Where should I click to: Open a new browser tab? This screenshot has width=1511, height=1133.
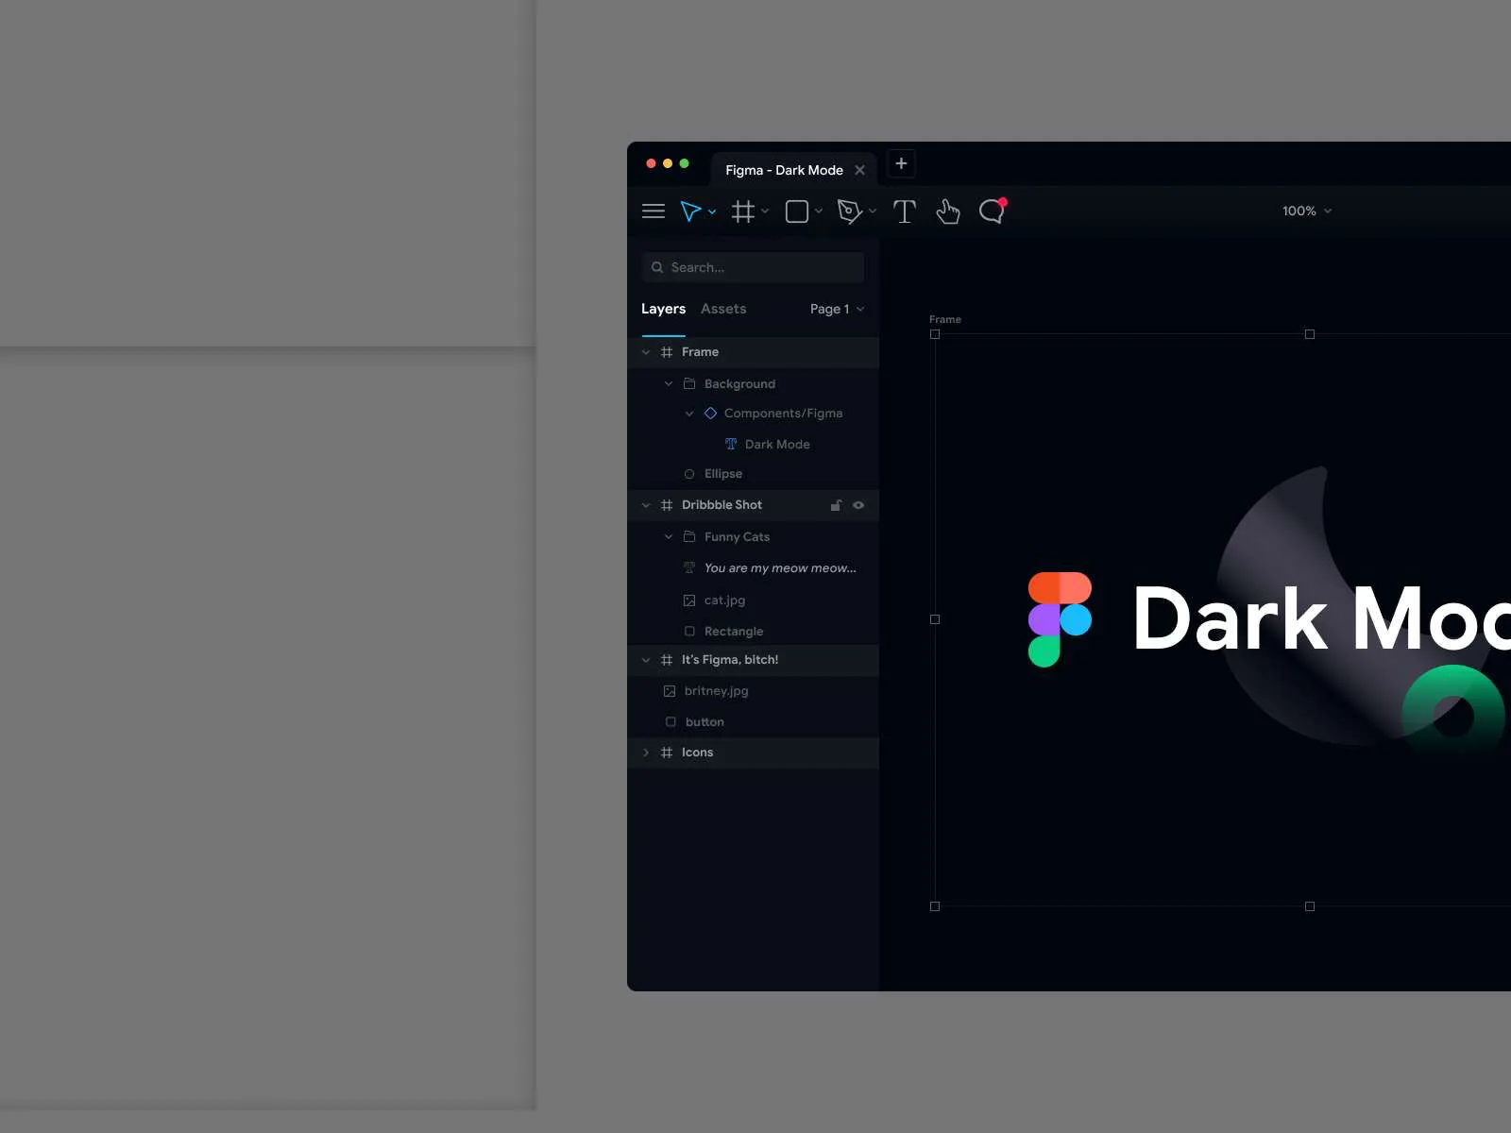coord(900,163)
